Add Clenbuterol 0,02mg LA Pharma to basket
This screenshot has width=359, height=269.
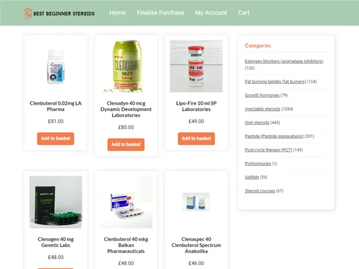pos(56,138)
